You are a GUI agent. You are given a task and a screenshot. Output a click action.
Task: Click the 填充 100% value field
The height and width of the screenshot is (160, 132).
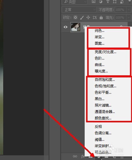(121, 18)
